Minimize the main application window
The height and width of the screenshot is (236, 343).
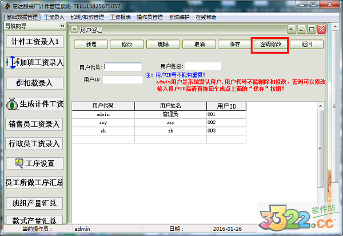pyautogui.click(x=302, y=5)
